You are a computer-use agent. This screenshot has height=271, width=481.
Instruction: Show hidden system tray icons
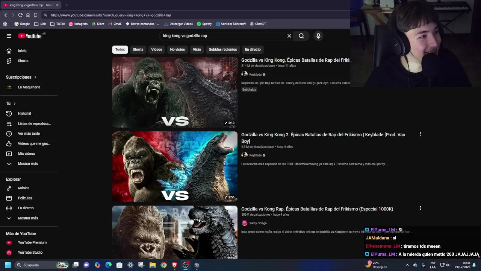point(407,265)
